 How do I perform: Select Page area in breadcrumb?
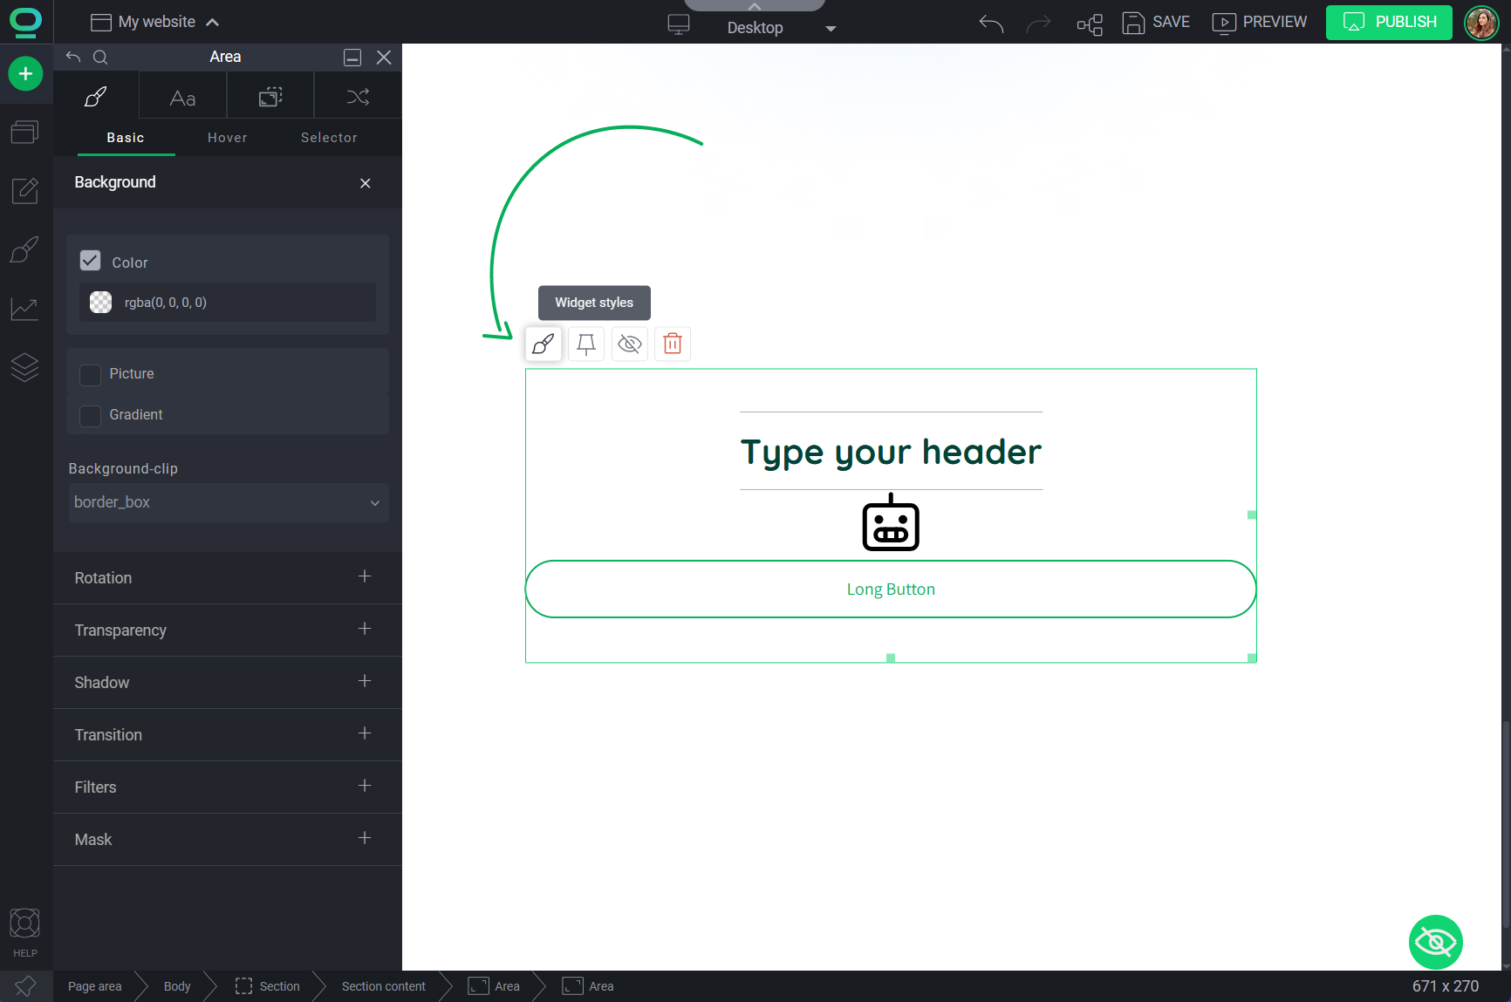[94, 986]
